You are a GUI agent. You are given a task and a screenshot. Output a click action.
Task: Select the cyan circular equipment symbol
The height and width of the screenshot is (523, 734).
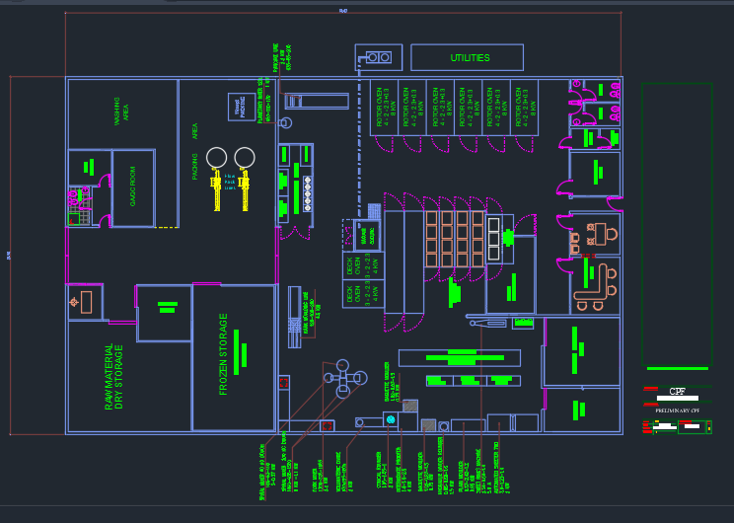coord(391,421)
